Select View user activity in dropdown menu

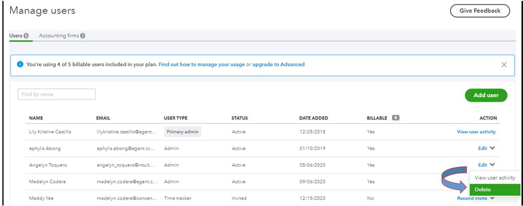pos(495,178)
